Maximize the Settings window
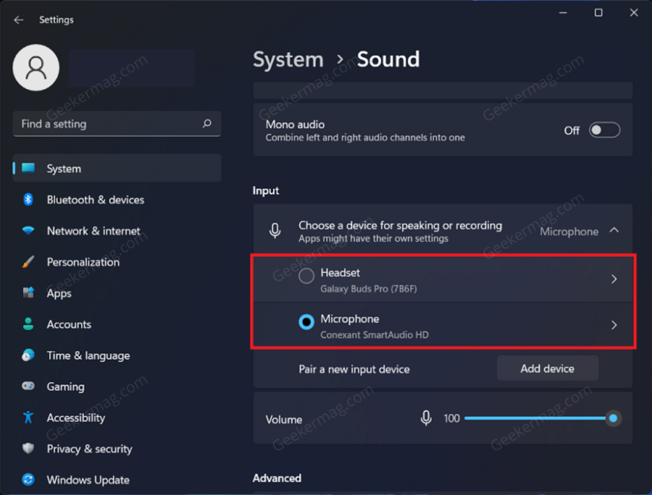This screenshot has height=495, width=652. [x=599, y=13]
